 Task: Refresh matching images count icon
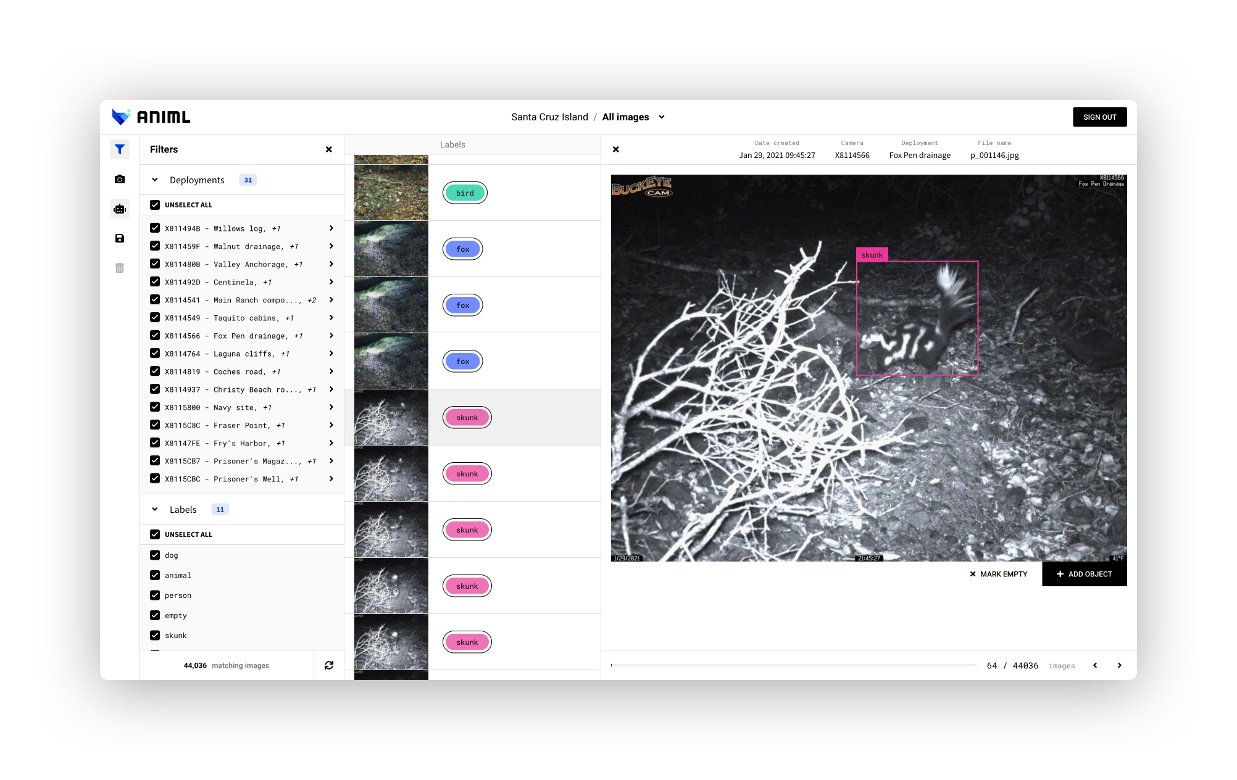329,665
